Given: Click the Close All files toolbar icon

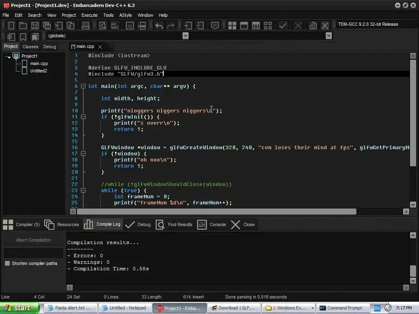Looking at the screenshot, I should (x=70, y=26).
